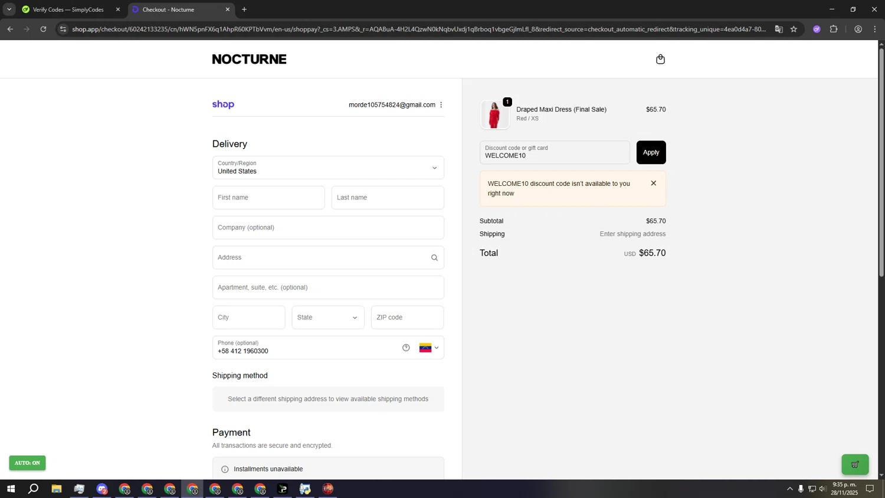The height and width of the screenshot is (498, 885).
Task: Reload the checkout page
Action: [x=43, y=29]
